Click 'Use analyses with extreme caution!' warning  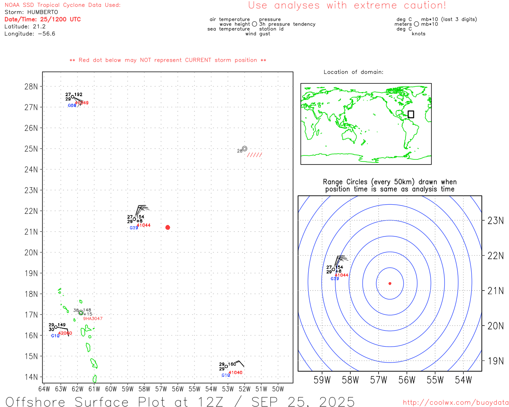pos(347,5)
